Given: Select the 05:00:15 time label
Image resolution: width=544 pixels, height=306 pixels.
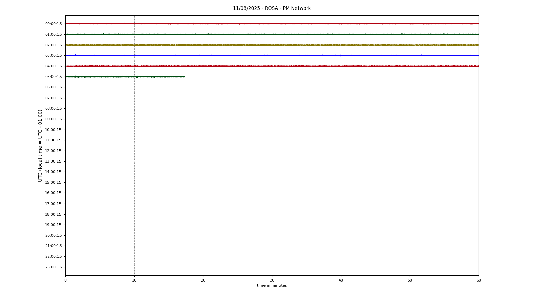Looking at the screenshot, I should click(53, 76).
